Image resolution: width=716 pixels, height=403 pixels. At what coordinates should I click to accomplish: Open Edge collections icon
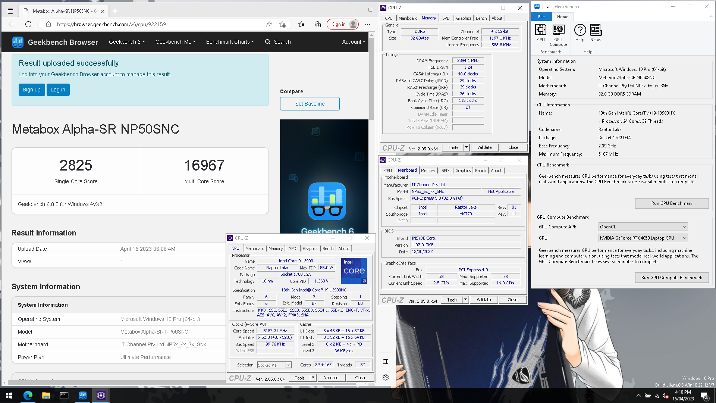coord(318,24)
